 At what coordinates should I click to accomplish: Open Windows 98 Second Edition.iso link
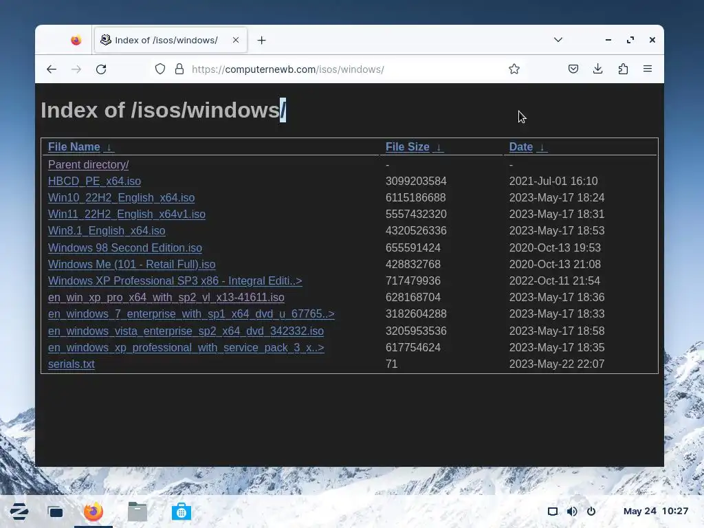[125, 247]
